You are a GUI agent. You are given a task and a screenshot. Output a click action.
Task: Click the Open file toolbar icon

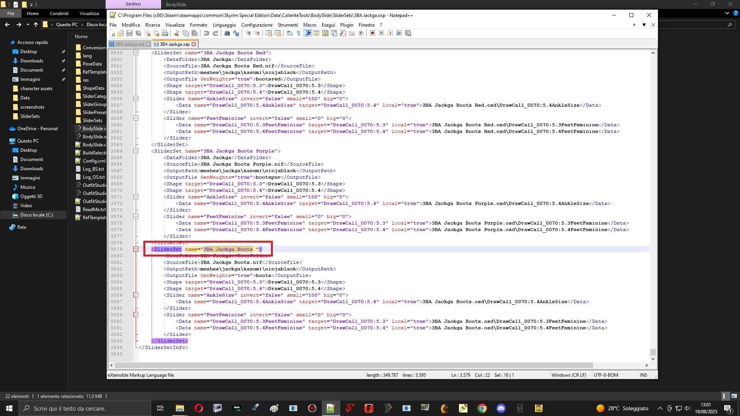click(121, 33)
